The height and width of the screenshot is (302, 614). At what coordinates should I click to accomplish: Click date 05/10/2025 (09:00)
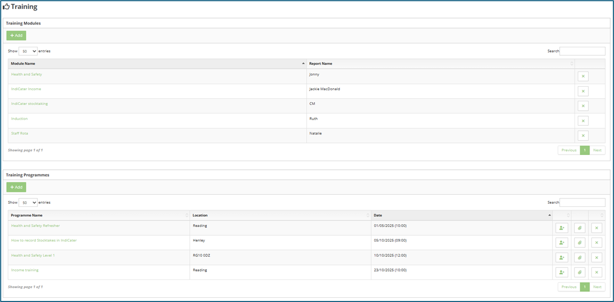click(x=390, y=241)
